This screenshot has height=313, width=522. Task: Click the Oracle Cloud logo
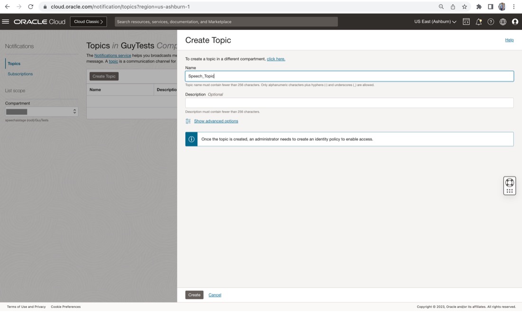[39, 22]
